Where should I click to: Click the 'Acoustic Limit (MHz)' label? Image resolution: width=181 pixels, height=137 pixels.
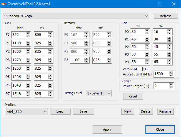[x=137, y=74]
